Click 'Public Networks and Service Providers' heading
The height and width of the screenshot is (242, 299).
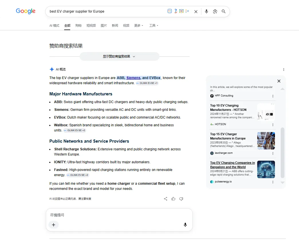(89, 141)
